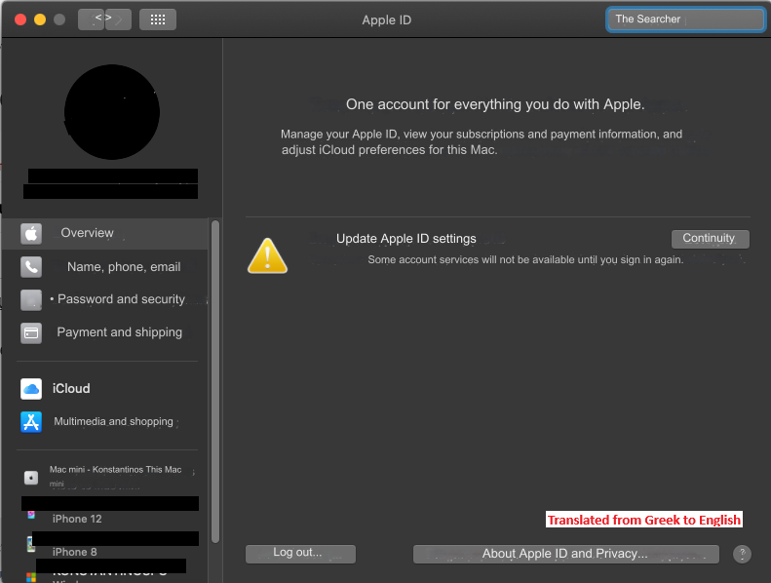Image resolution: width=771 pixels, height=583 pixels.
Task: Open About Apple ID and Privacy...
Action: click(566, 554)
